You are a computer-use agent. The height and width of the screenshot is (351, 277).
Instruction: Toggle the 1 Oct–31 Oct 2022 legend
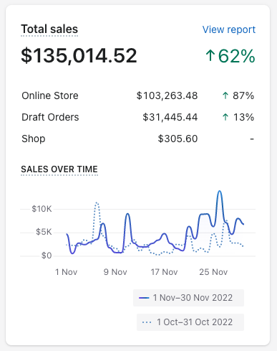190,322
